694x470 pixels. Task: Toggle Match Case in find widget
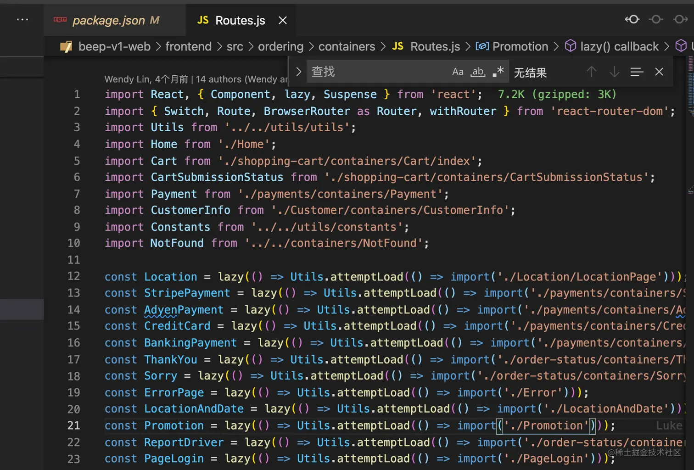click(x=458, y=72)
